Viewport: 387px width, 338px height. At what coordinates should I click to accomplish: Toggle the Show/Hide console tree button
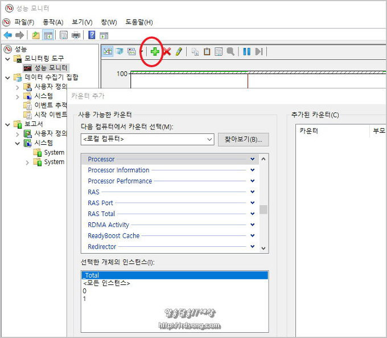point(48,35)
